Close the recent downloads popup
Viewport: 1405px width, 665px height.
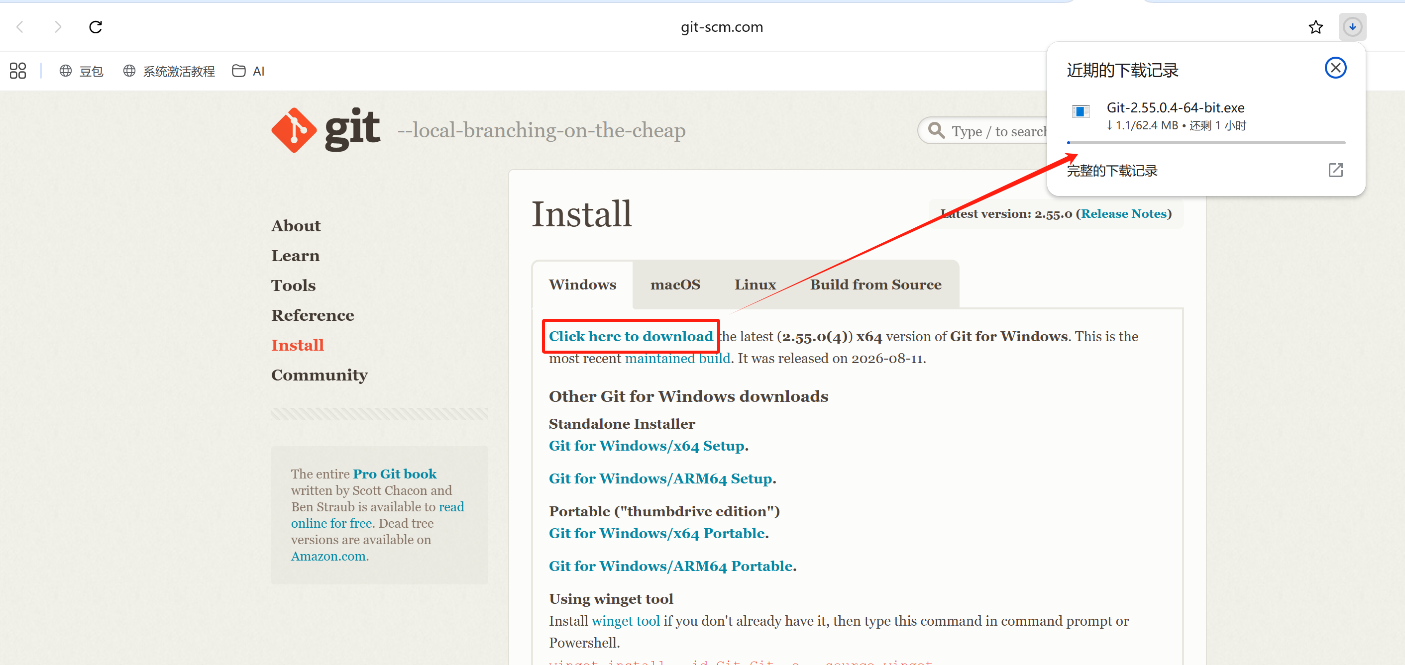(1335, 68)
